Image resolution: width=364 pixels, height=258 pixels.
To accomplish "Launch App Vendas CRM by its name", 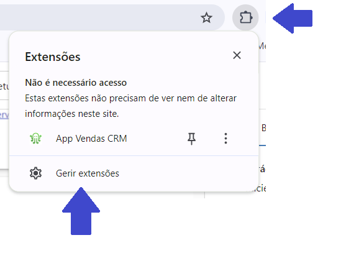I will 91,139.
